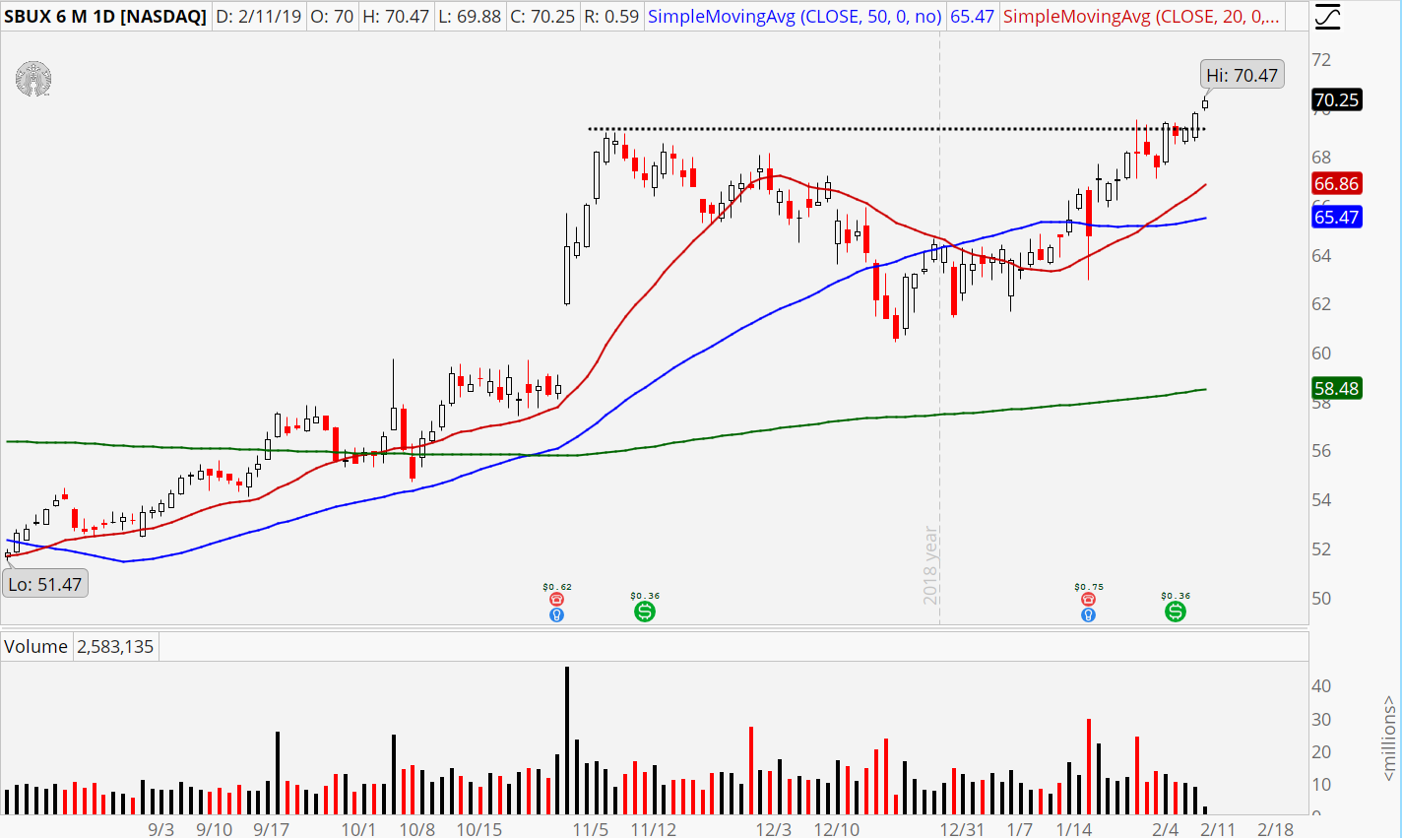Click the 52 price axis label
Screen dimensions: 1402x838
pyautogui.click(x=1321, y=549)
